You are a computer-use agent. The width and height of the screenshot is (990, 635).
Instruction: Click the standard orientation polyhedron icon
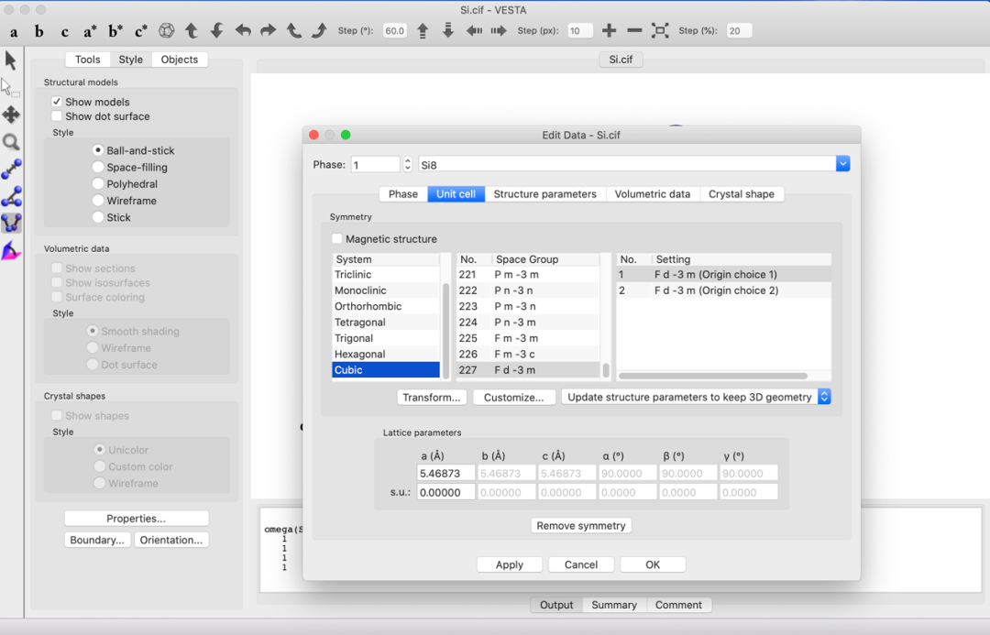pos(166,30)
